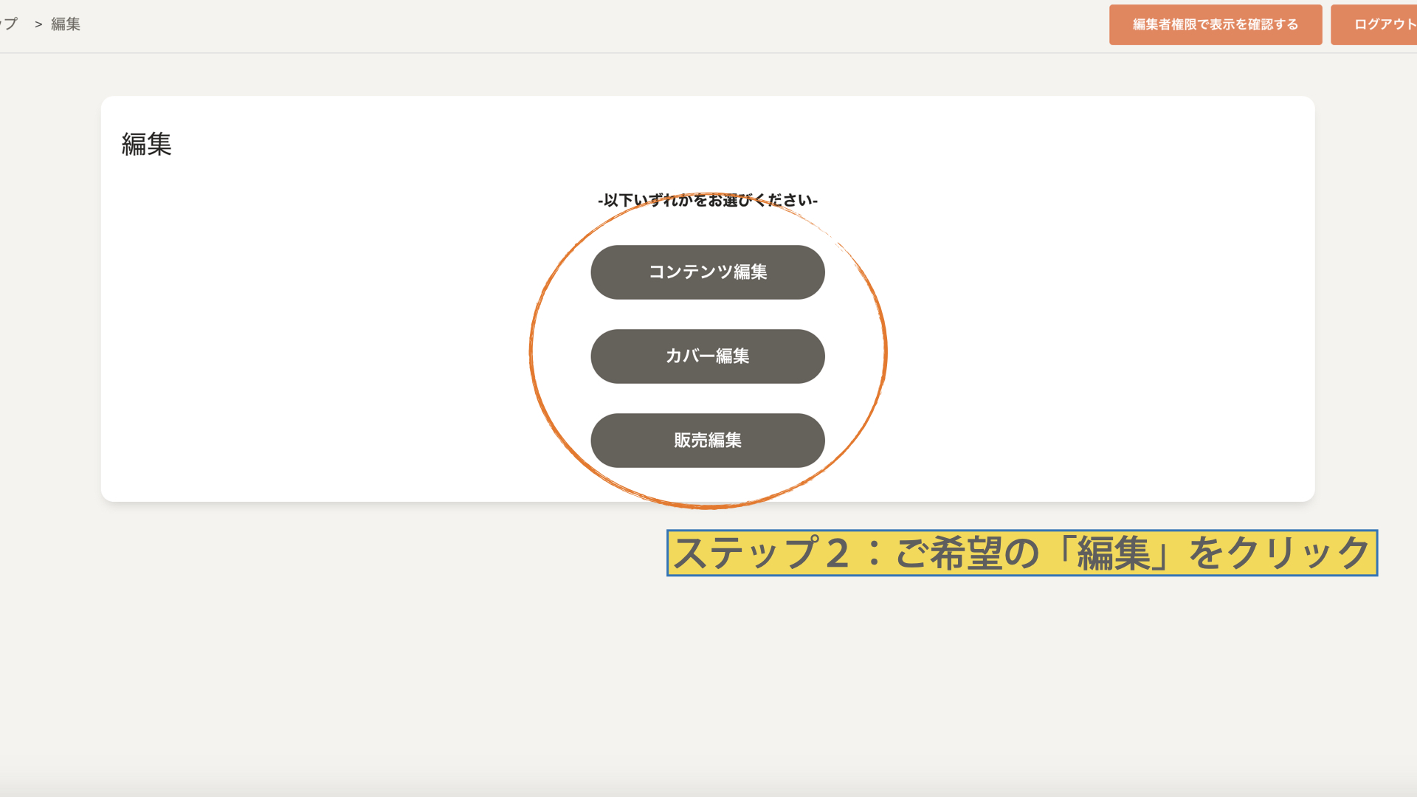Go to truncated parent breadcrumb ending in プ
This screenshot has height=797, width=1417.
(x=9, y=24)
